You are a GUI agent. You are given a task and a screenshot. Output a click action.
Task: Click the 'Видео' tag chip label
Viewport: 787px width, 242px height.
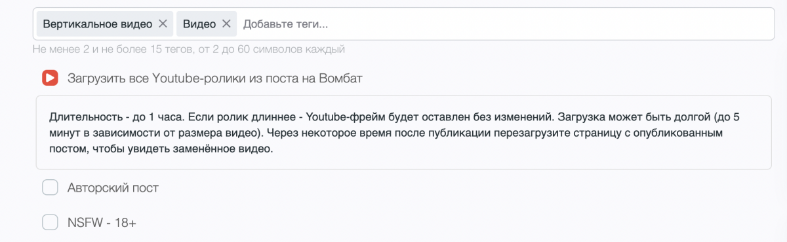(199, 24)
